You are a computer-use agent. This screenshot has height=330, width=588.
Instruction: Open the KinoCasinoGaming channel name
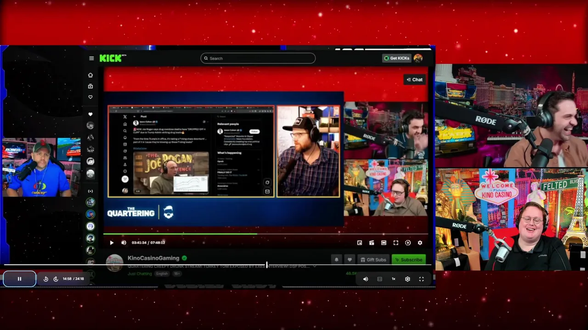tap(153, 258)
